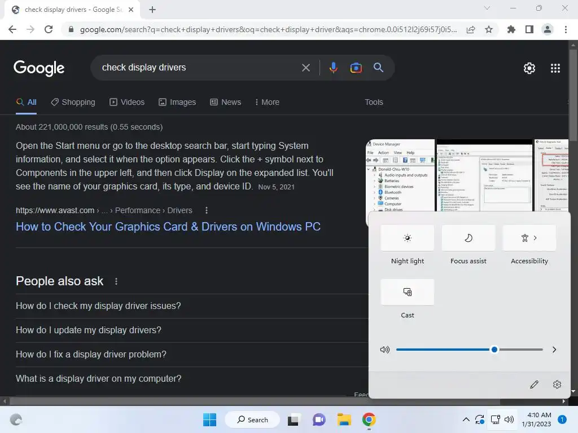Switch to the Images tab
This screenshot has width=578, height=433.
coord(177,103)
